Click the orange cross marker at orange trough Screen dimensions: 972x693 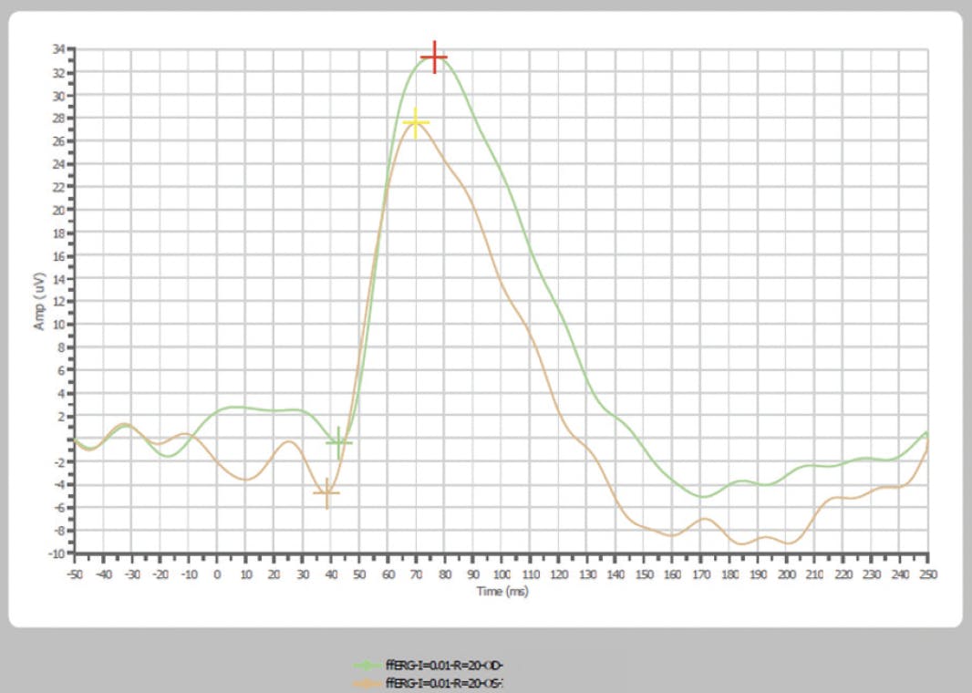[326, 492]
